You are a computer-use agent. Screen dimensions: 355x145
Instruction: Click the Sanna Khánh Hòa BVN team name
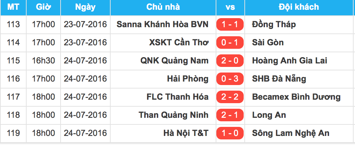coord(162,24)
